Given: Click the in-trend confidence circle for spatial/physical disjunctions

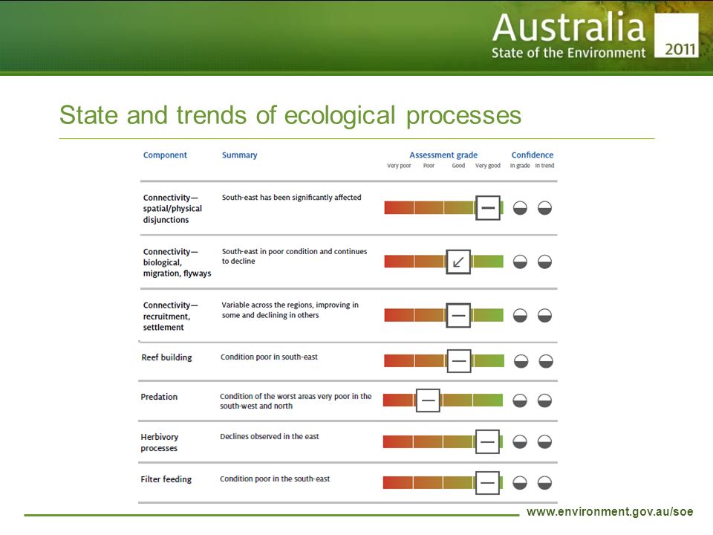Looking at the screenshot, I should point(544,208).
